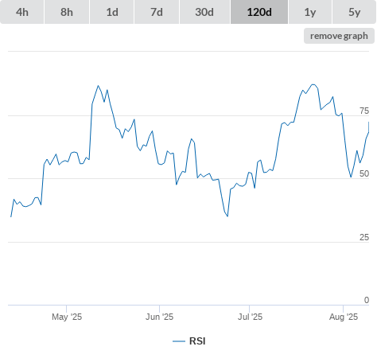Image resolution: width=377 pixels, height=362 pixels.
Task: Switch chart to 1y range
Action: pos(310,12)
